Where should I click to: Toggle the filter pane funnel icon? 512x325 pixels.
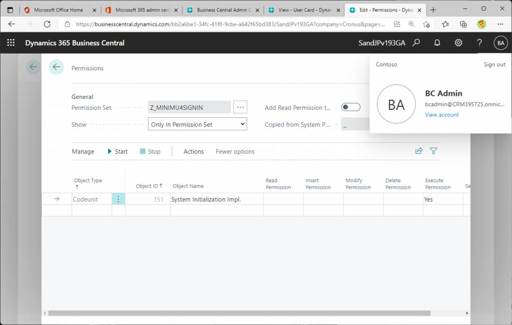click(x=433, y=151)
